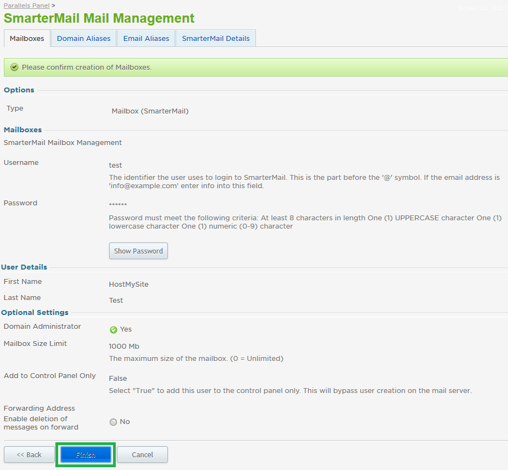Click the grey No icon for deletion on forward
The width and height of the screenshot is (508, 470).
(x=113, y=422)
